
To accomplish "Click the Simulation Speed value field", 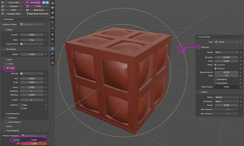I will (x=32, y=54).
